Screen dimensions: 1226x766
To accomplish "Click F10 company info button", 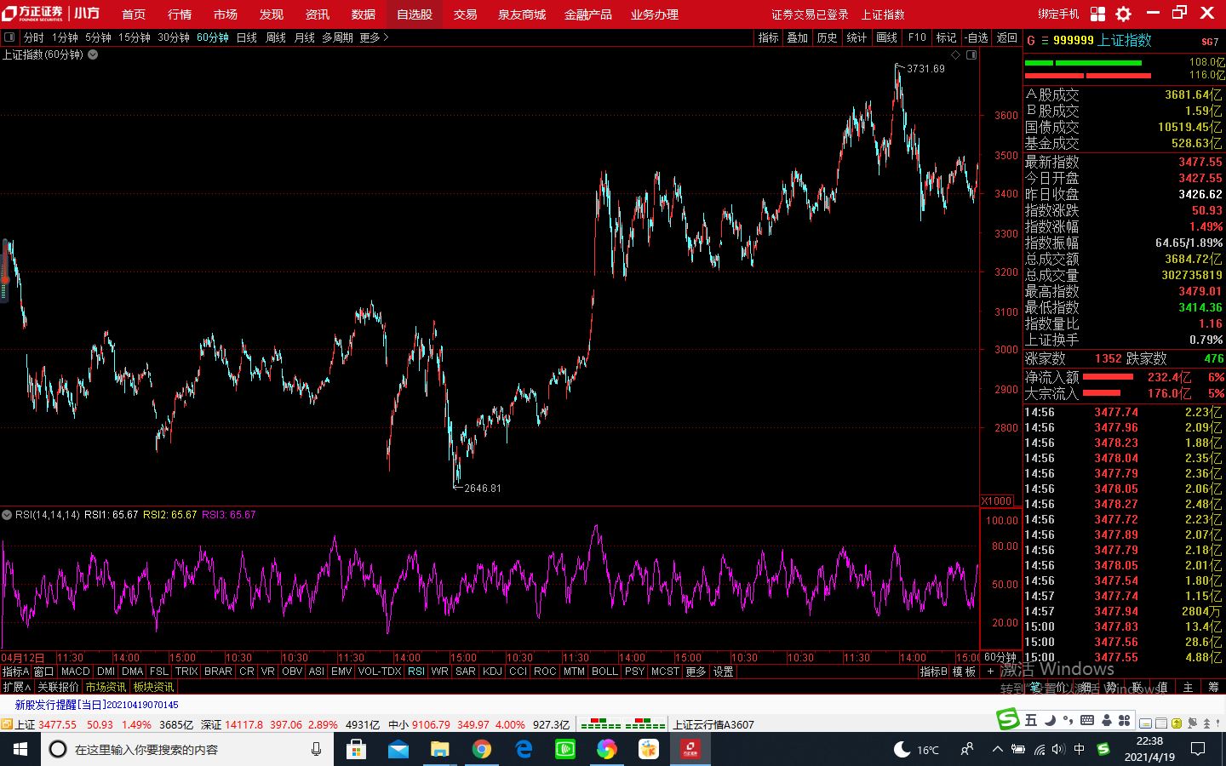I will [917, 37].
